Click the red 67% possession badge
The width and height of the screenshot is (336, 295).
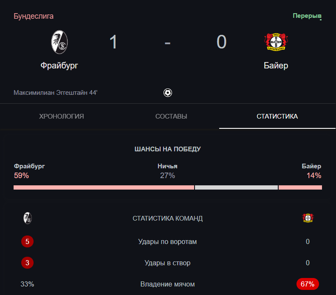[308, 284]
